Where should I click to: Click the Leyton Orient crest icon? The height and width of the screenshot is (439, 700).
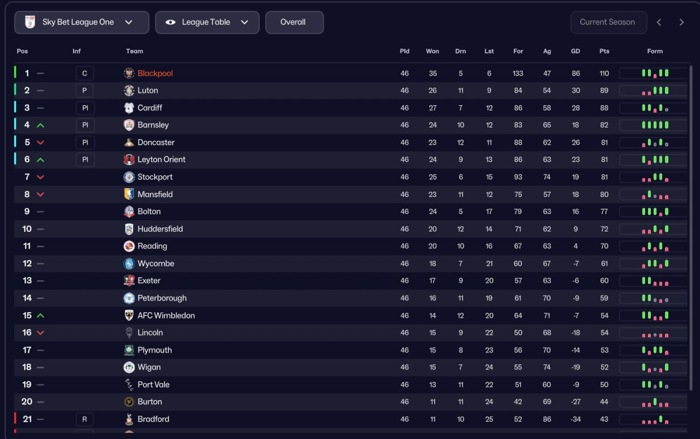(129, 160)
